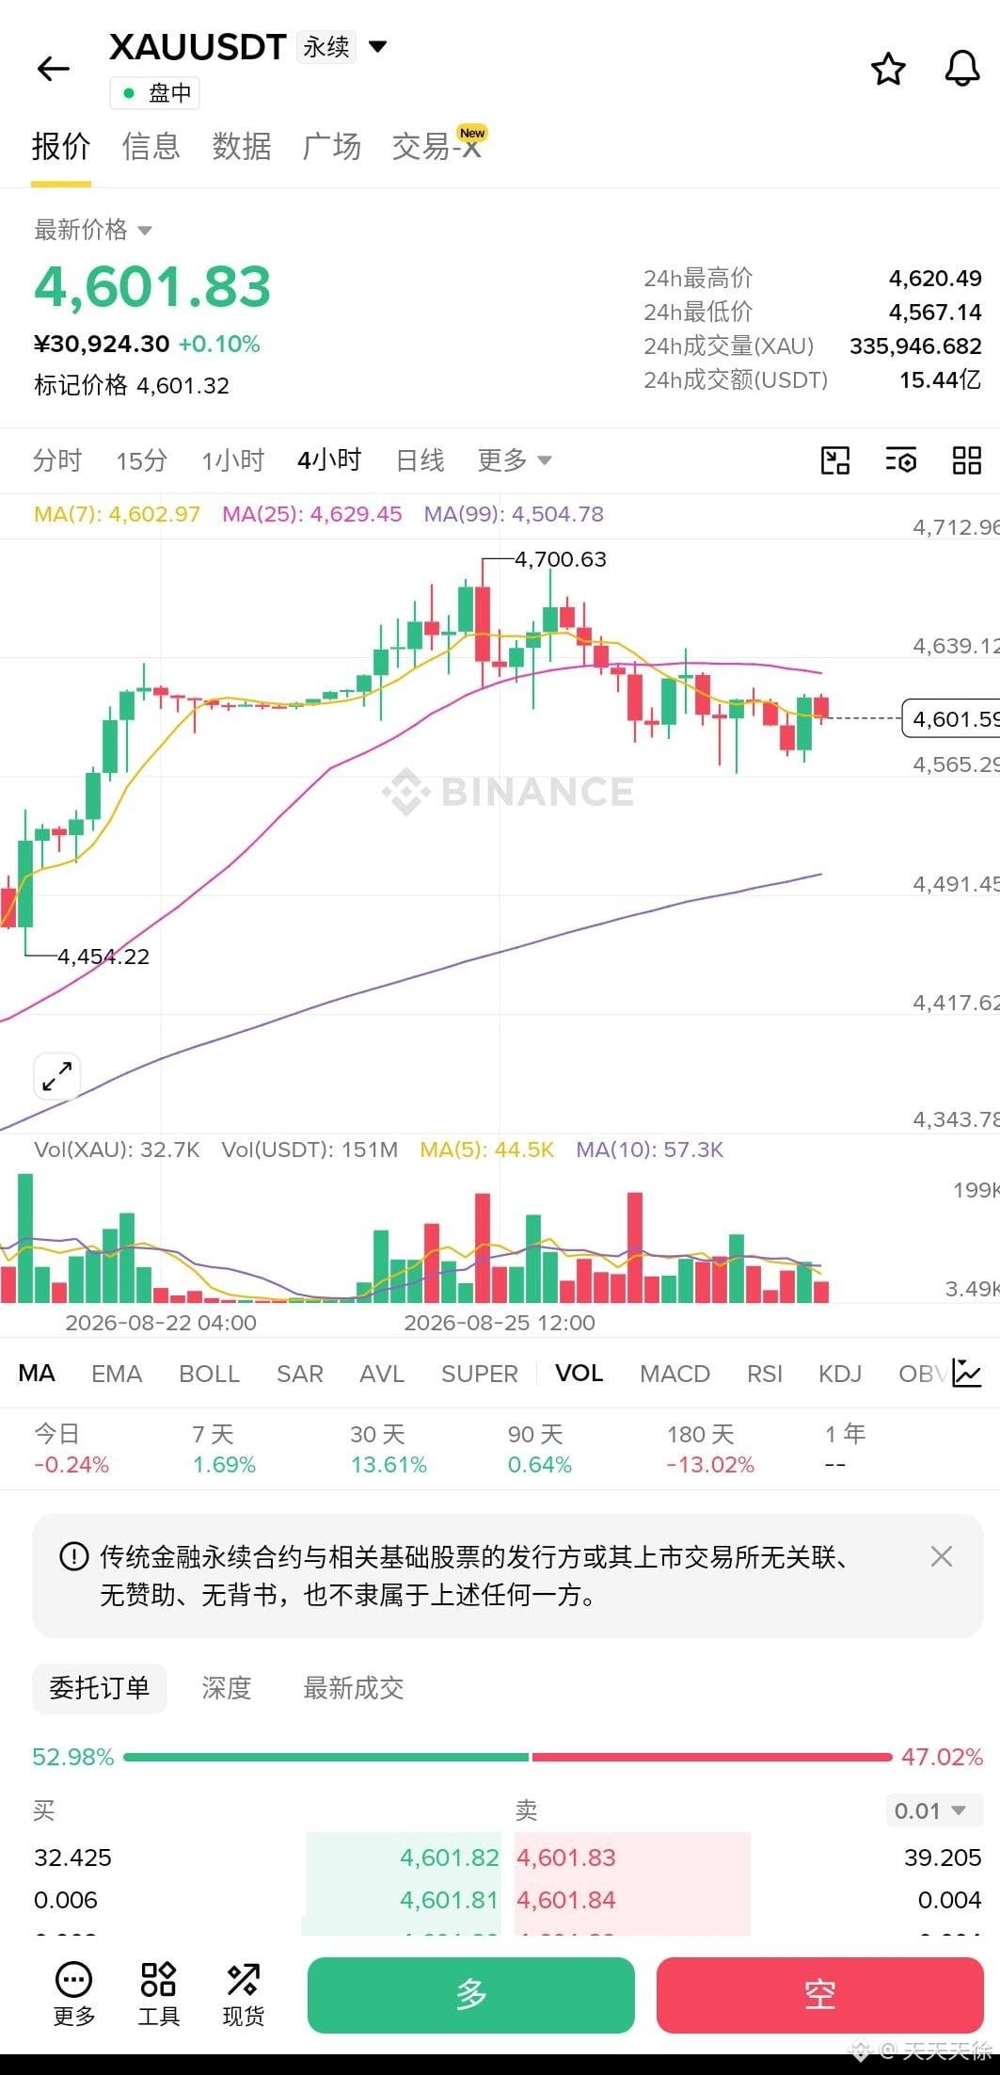Click the 标记价格 4,601.32 text
Screen dimensions: 1000x2075
pos(132,385)
